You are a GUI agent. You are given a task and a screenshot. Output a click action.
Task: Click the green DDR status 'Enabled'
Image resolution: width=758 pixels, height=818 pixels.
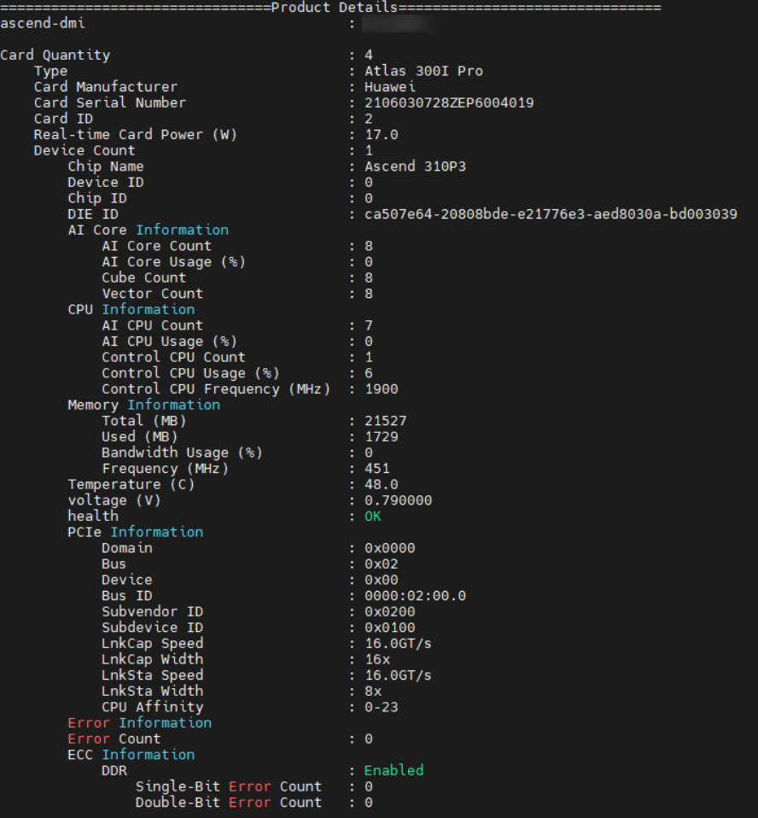tap(394, 770)
